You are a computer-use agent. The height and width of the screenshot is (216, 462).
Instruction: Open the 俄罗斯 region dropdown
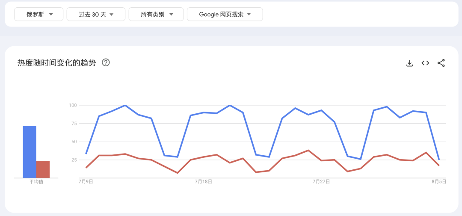point(39,14)
